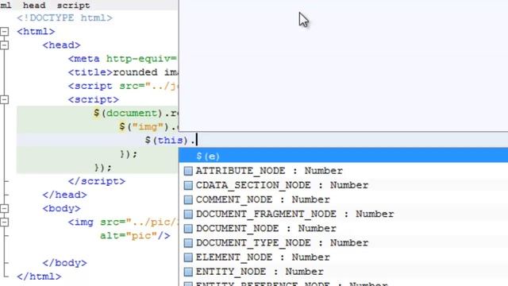Viewport: 508px width, 286px height.
Task: Click the <title> tag line
Action: pyautogui.click(x=123, y=72)
